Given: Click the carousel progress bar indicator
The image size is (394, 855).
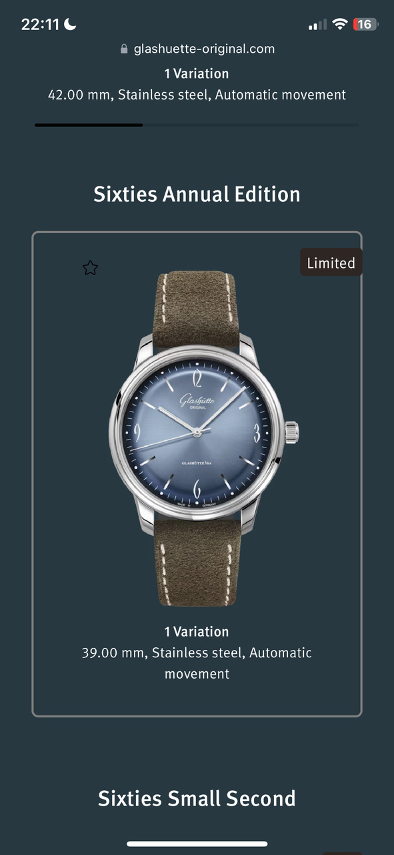Looking at the screenshot, I should click(89, 125).
